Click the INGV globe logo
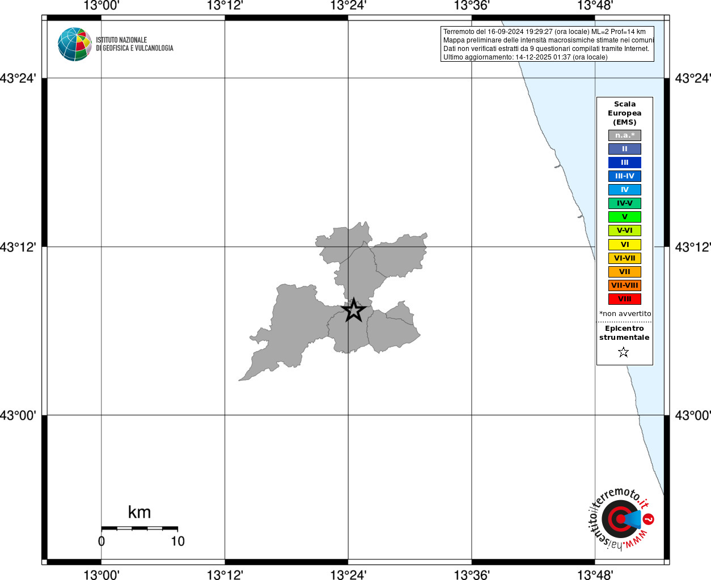 [x=75, y=44]
